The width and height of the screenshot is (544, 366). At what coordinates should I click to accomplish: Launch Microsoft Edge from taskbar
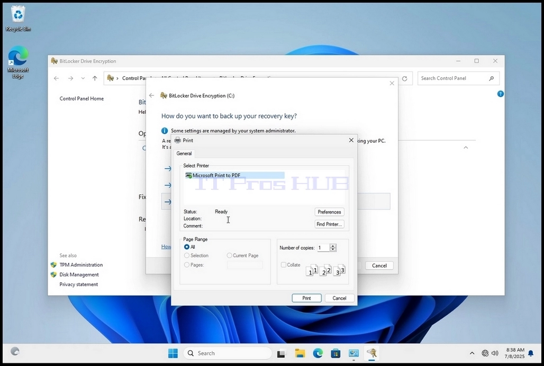point(318,353)
